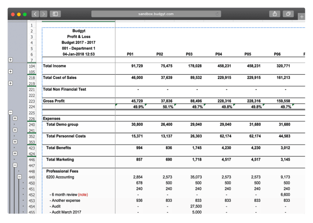The image size is (313, 223).
Task: Click the sandbox.budgyt.com address field
Action: tap(156, 14)
